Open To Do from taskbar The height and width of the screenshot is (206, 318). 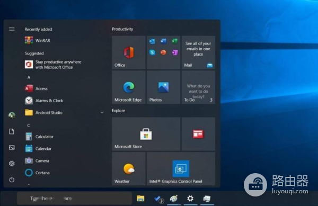point(158,199)
